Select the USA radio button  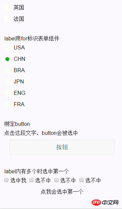[7, 48]
